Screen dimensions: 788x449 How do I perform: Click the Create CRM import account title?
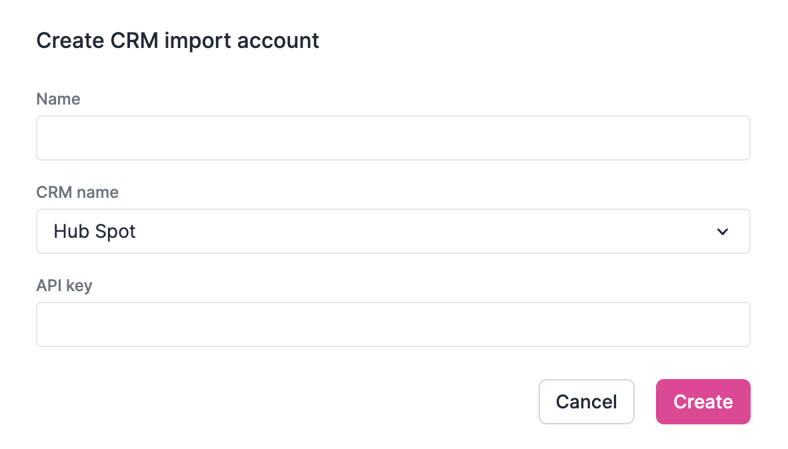point(178,40)
